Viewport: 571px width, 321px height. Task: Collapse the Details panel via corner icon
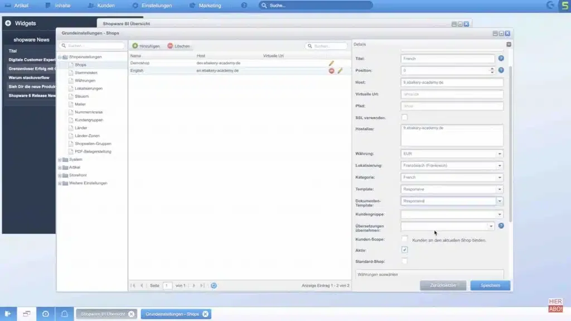[509, 45]
